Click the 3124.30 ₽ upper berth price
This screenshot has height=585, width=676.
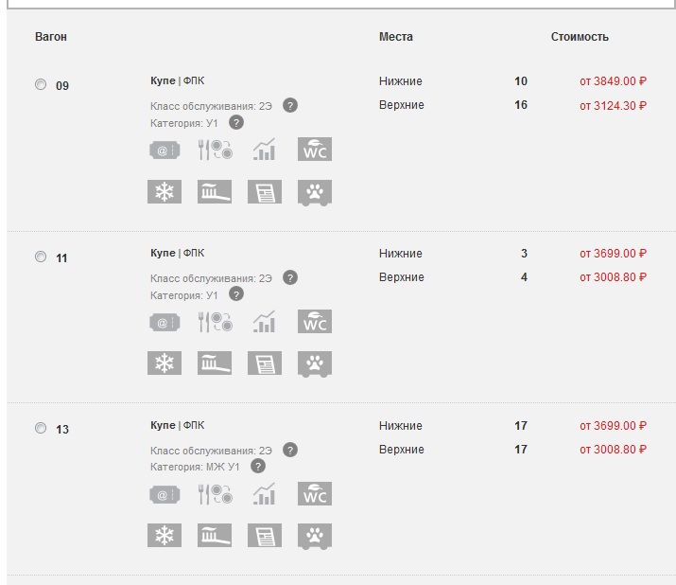point(613,105)
